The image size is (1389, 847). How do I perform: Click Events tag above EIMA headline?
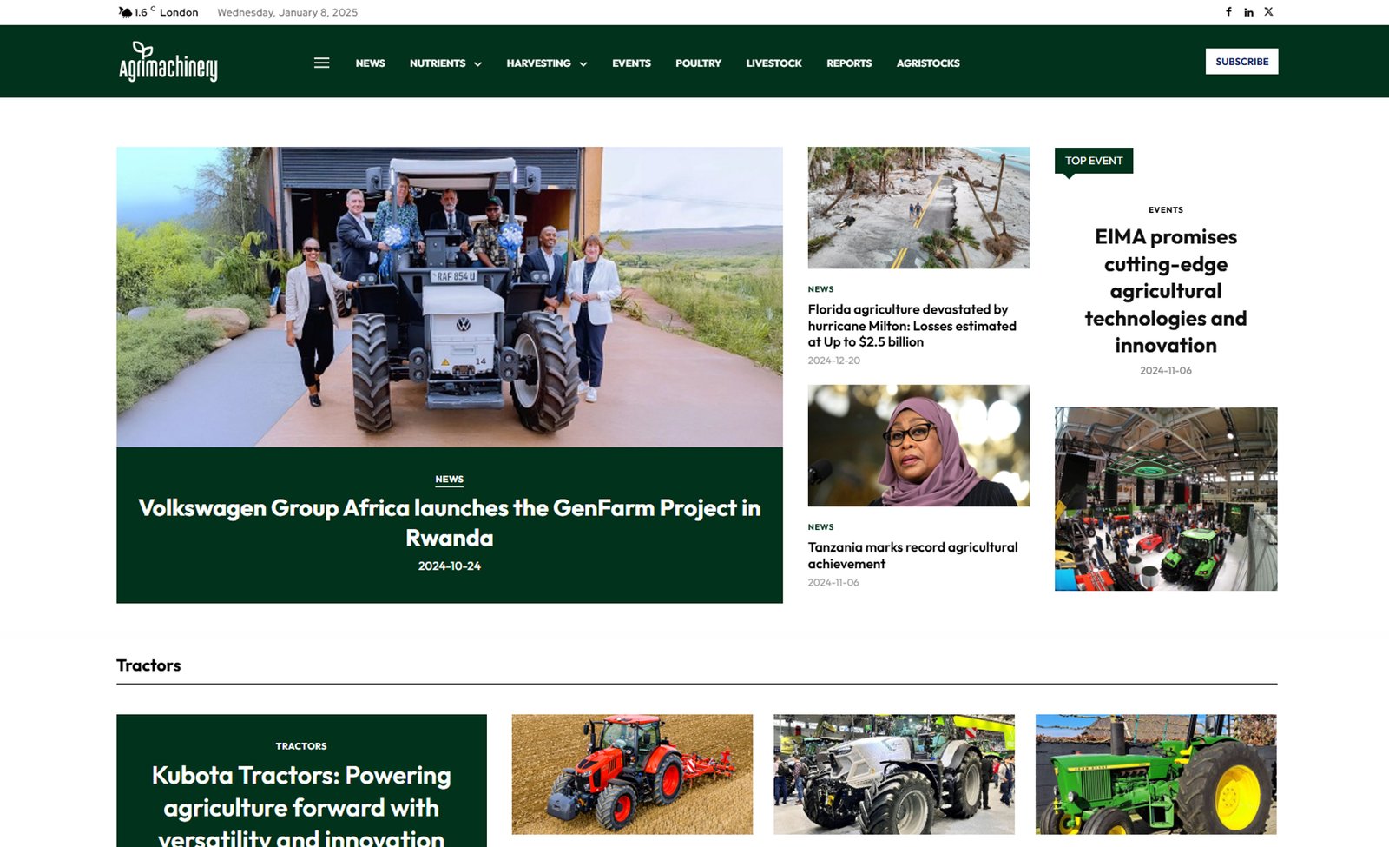coord(1166,210)
